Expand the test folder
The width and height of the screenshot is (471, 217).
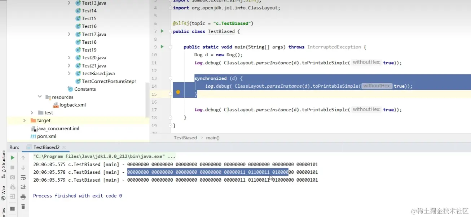point(32,113)
